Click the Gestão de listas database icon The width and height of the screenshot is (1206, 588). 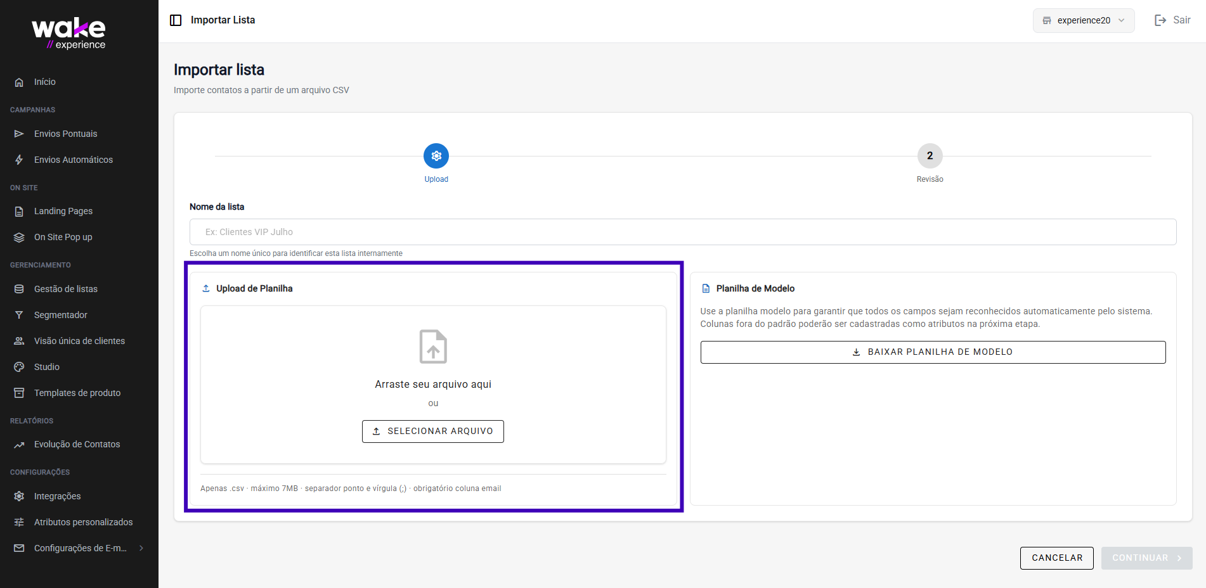pos(19,289)
